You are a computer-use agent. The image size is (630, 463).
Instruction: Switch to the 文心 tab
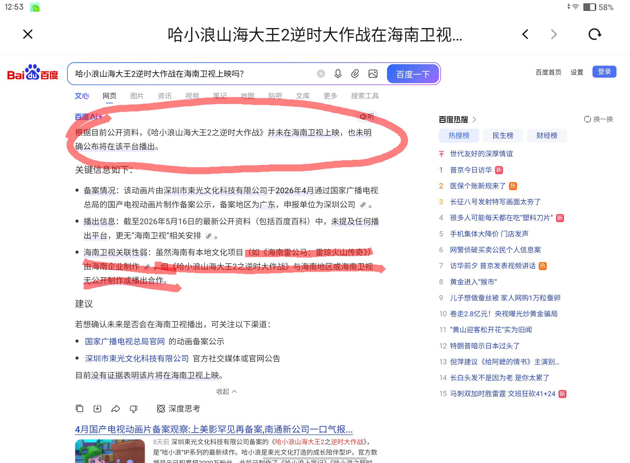tap(82, 96)
